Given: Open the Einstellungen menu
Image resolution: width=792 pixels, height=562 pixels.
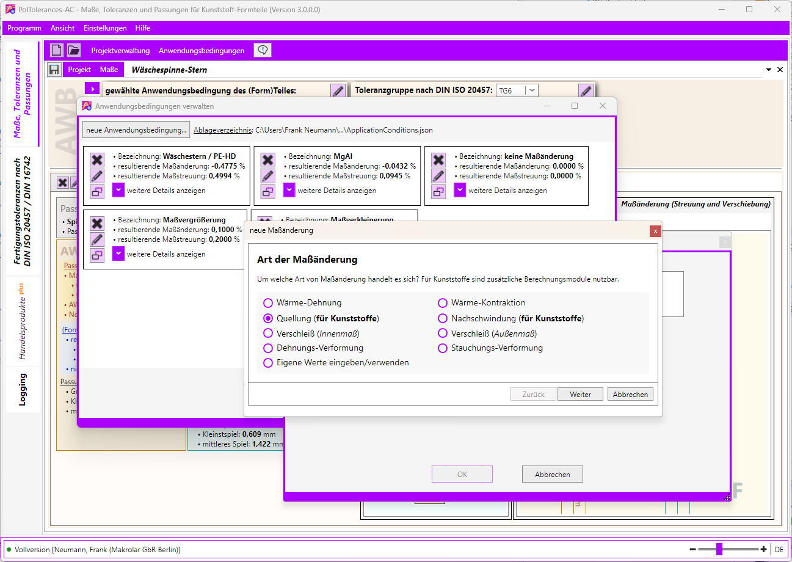Looking at the screenshot, I should (105, 28).
